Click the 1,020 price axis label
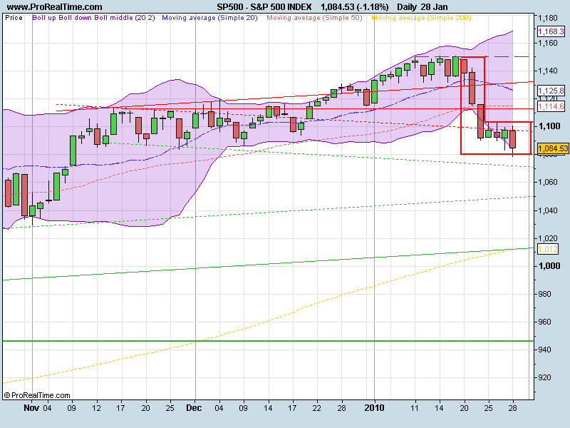 [x=548, y=238]
